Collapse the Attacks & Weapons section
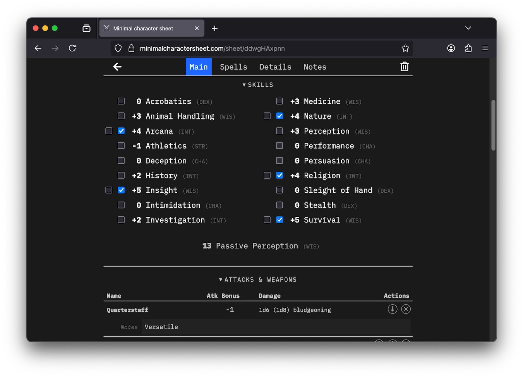 click(258, 279)
